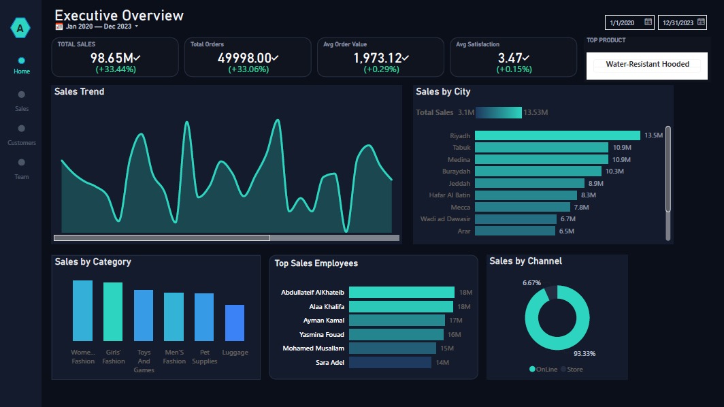Toggle the Store legend item
Image resolution: width=724 pixels, height=407 pixels.
pos(572,369)
